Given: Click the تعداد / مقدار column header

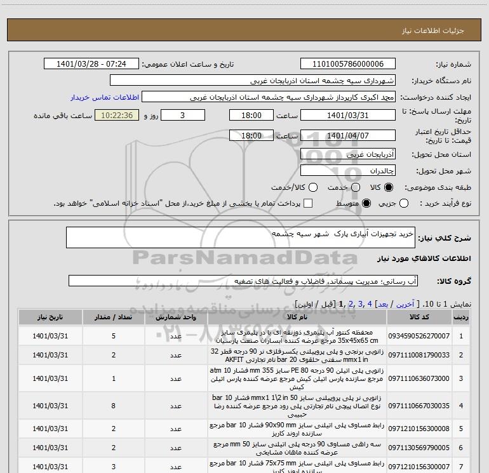Looking at the screenshot, I should [x=114, y=317].
